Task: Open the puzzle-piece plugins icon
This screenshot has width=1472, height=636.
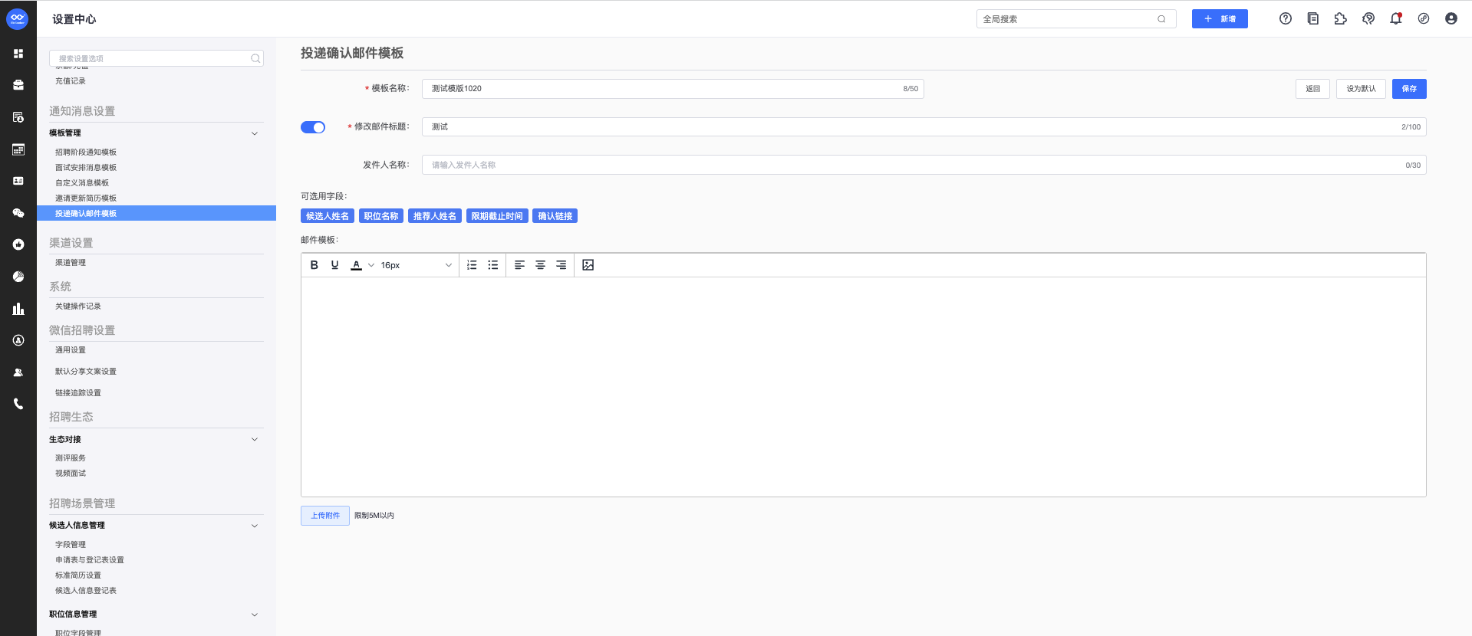Action: click(1341, 18)
